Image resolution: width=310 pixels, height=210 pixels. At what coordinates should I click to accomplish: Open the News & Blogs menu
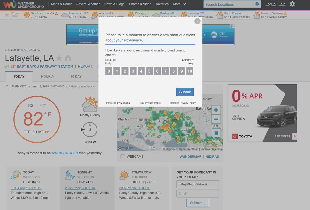click(x=114, y=4)
